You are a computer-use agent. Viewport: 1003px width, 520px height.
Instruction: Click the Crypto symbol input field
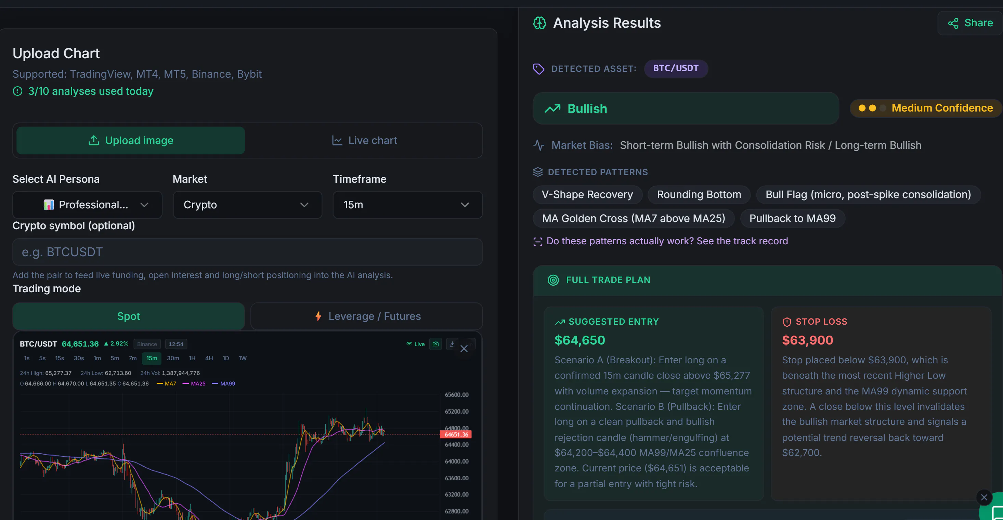pos(247,252)
